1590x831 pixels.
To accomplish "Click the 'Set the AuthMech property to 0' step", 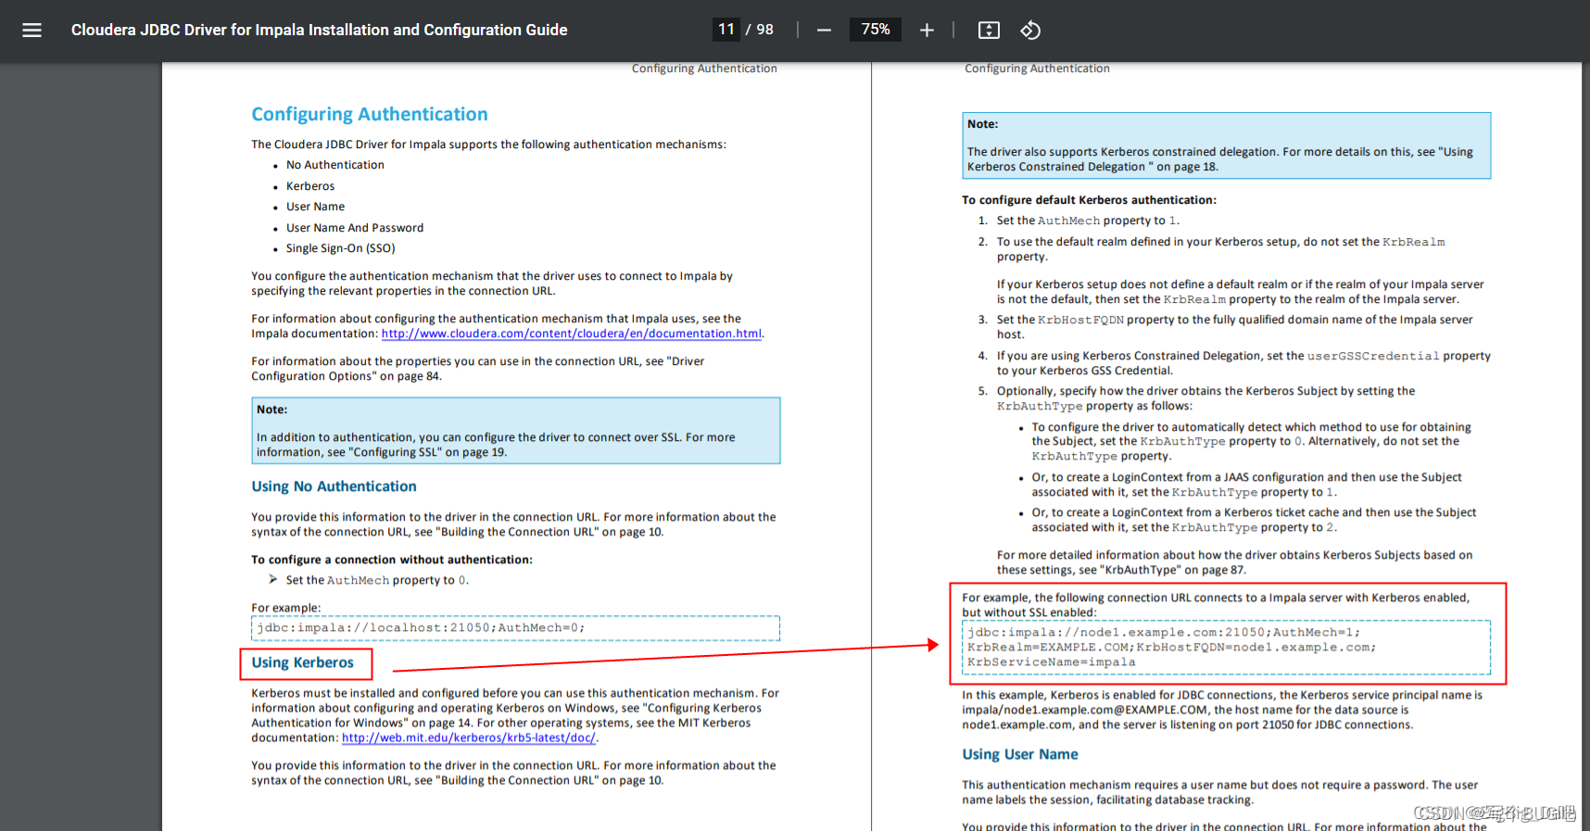I will point(377,580).
